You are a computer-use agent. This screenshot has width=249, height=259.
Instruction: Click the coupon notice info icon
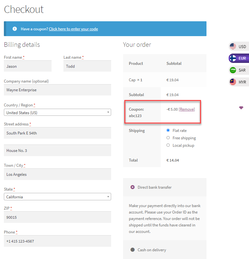point(14,29)
